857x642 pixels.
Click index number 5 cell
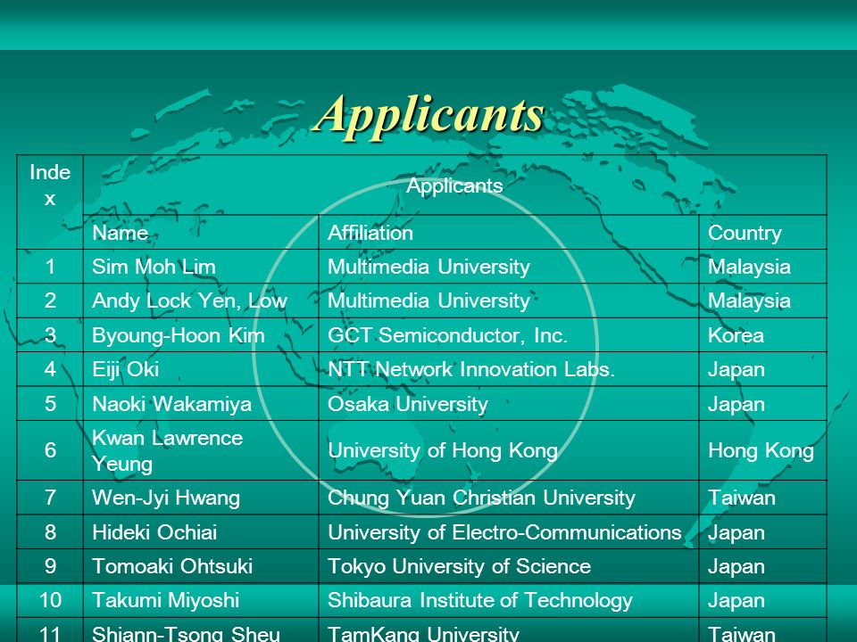click(50, 403)
